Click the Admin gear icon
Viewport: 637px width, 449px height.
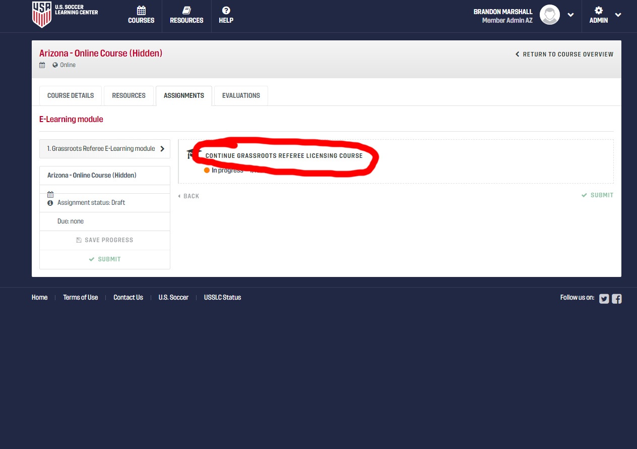click(x=599, y=10)
